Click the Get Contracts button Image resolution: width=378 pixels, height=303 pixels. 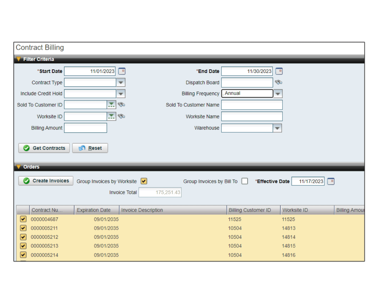44,148
